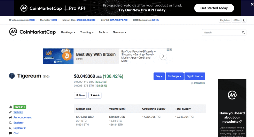Click the Tigereum coin logo
The image size is (254, 137).
point(12,76)
